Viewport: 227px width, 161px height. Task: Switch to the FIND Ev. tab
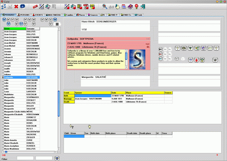tap(126, 15)
